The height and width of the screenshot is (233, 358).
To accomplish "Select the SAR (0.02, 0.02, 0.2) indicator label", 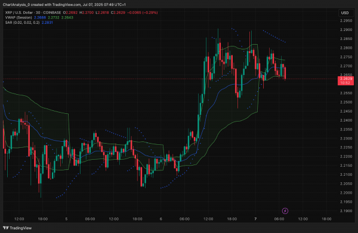I will point(23,23).
